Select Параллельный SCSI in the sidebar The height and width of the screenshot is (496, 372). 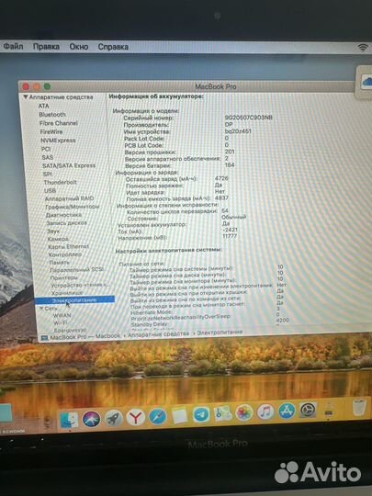tap(76, 270)
